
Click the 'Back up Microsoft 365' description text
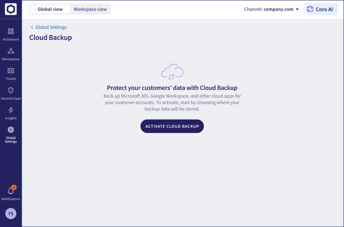coord(172,103)
